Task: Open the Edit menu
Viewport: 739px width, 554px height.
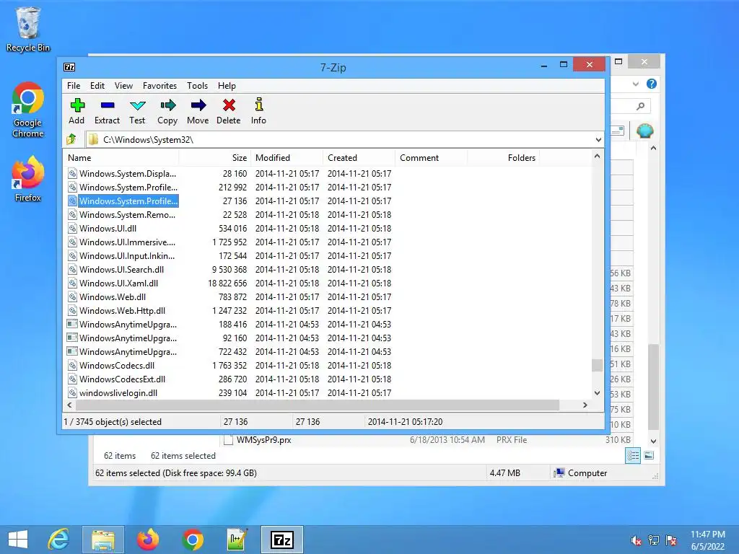Action: (97, 86)
